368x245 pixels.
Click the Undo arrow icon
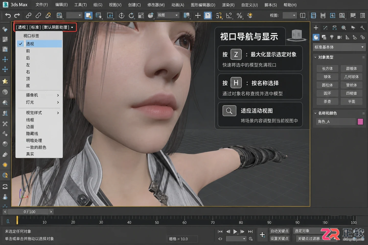tap(8, 16)
